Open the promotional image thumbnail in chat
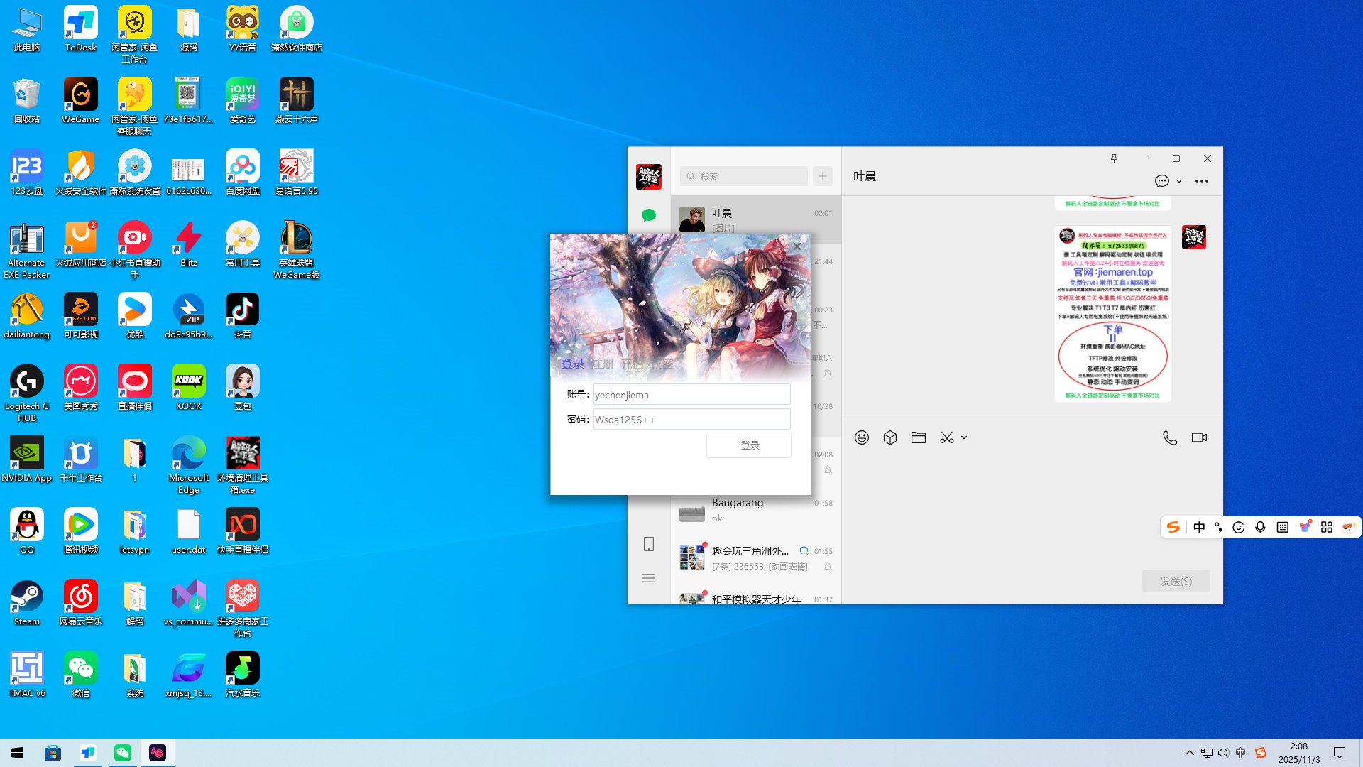The height and width of the screenshot is (767, 1363). (1112, 314)
